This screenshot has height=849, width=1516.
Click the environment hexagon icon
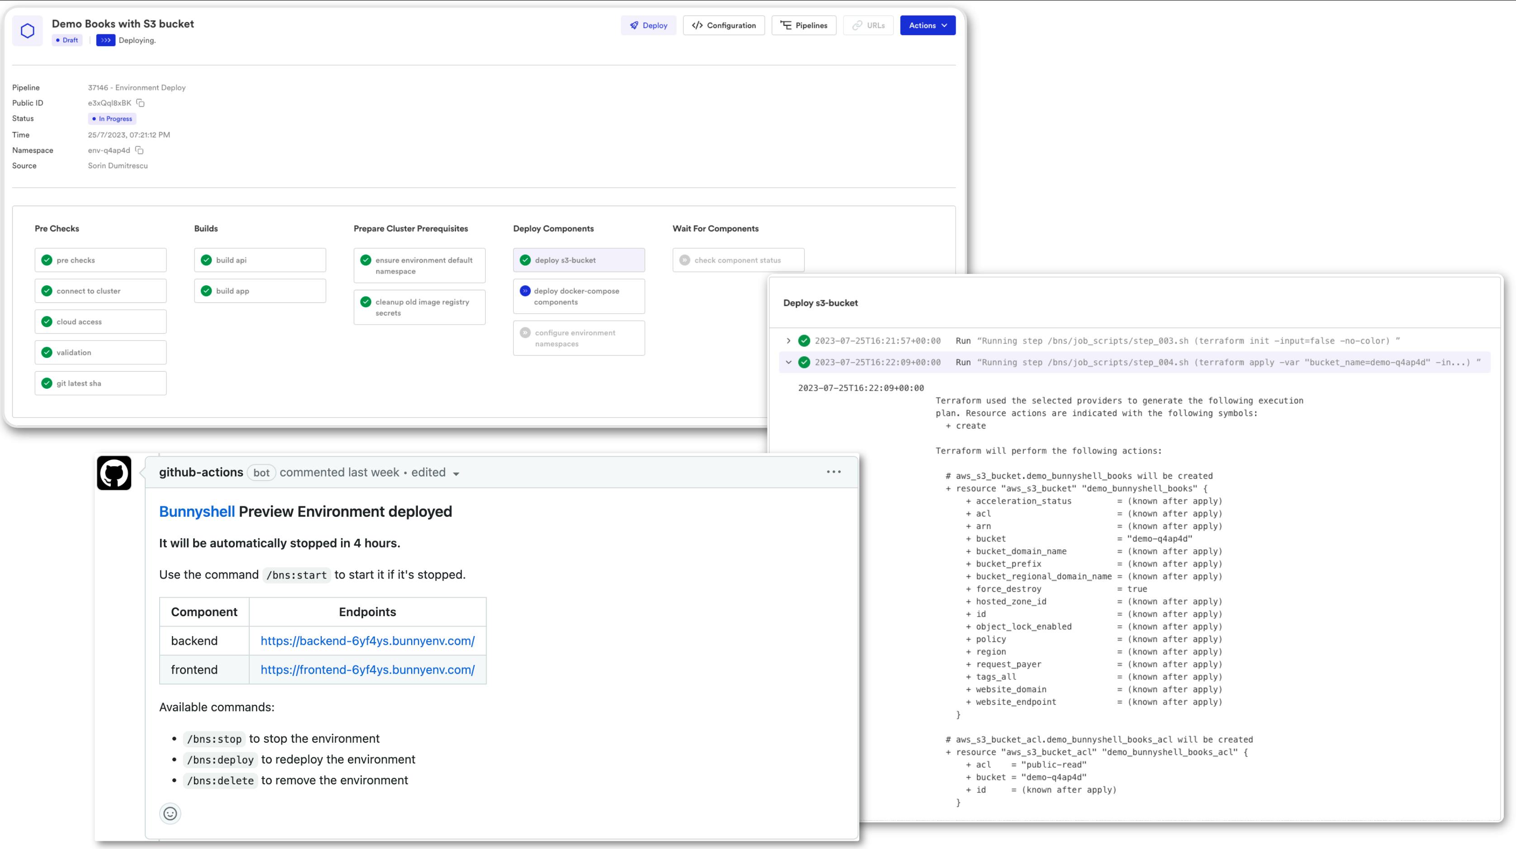(x=28, y=31)
